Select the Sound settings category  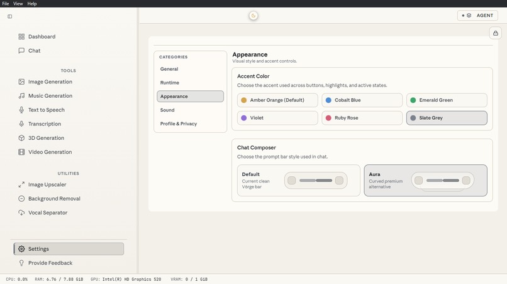[190, 110]
